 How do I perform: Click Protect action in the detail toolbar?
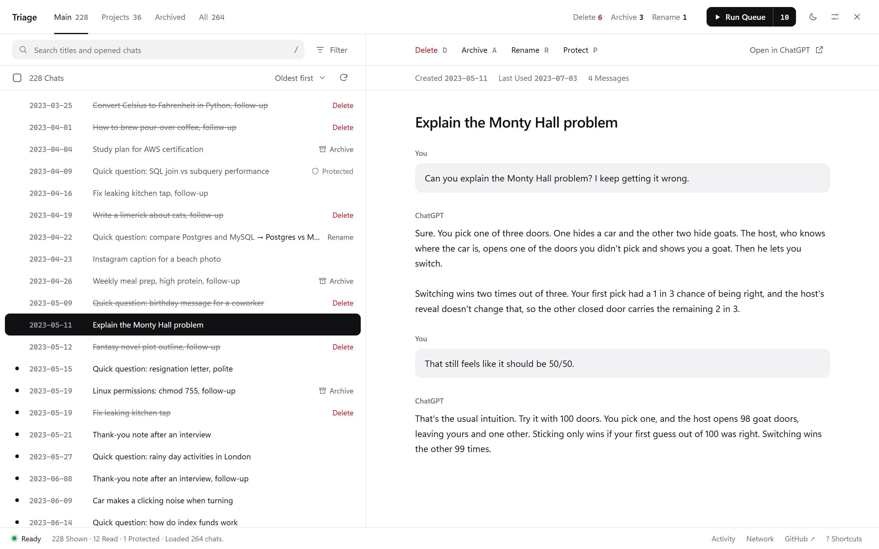pos(580,50)
